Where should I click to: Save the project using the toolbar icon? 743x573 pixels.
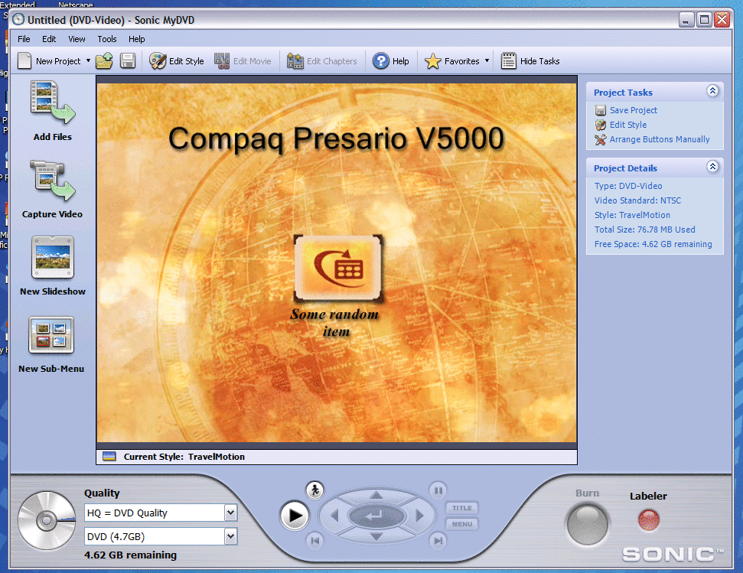tap(128, 60)
